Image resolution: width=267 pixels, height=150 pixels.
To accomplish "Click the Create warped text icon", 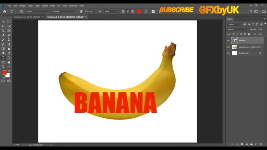I will tap(146, 11).
